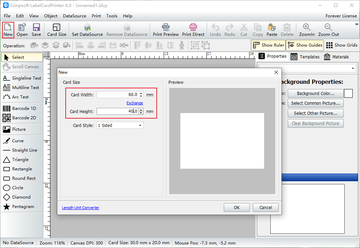Toggle the Show Ruler button
This screenshot has height=248, width=360.
[x=268, y=45]
